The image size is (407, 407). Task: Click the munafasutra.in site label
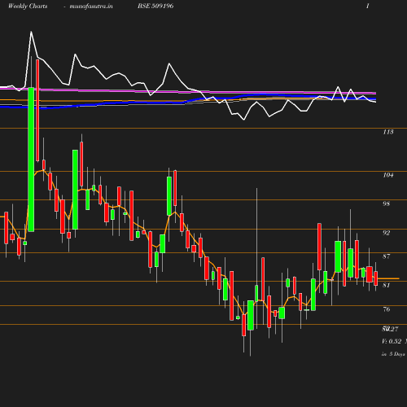[x=91, y=7]
